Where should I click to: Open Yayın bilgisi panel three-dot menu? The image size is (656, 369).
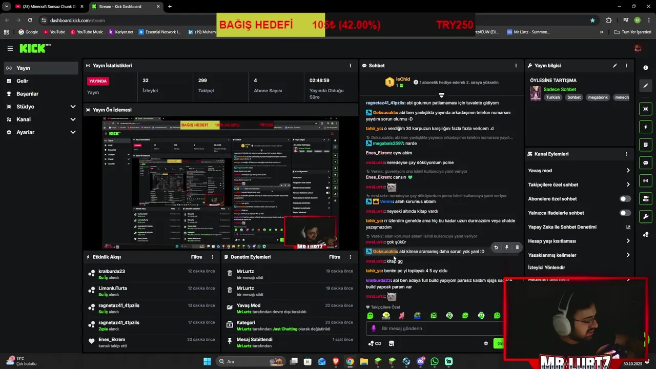(626, 66)
